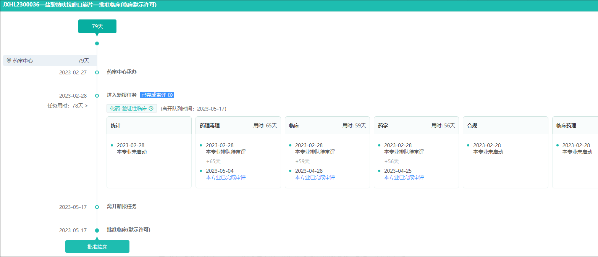The height and width of the screenshot is (257, 598).
Task: Open the 统计 card header
Action: tap(149, 125)
